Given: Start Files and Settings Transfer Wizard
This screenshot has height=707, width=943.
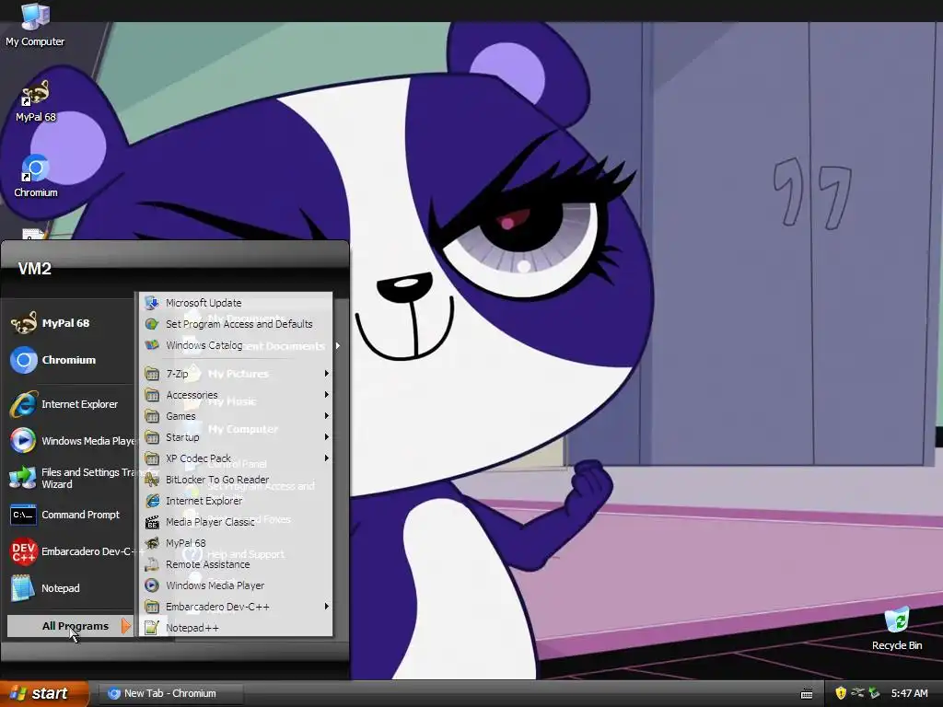Looking at the screenshot, I should point(71,478).
